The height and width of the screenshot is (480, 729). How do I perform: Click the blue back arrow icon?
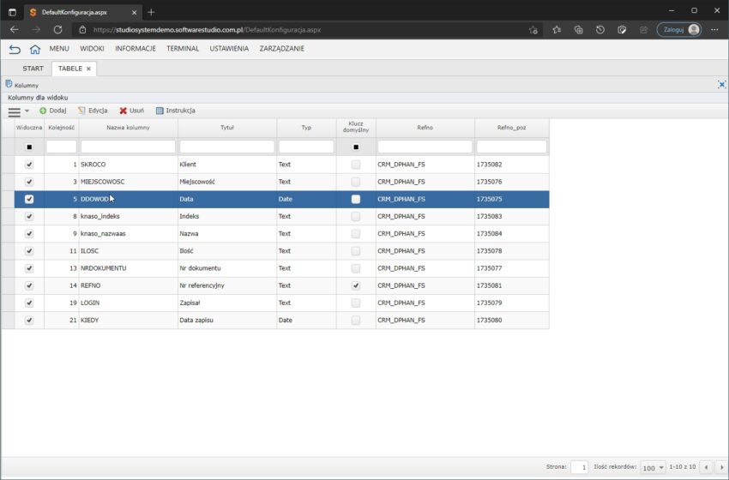(x=15, y=49)
